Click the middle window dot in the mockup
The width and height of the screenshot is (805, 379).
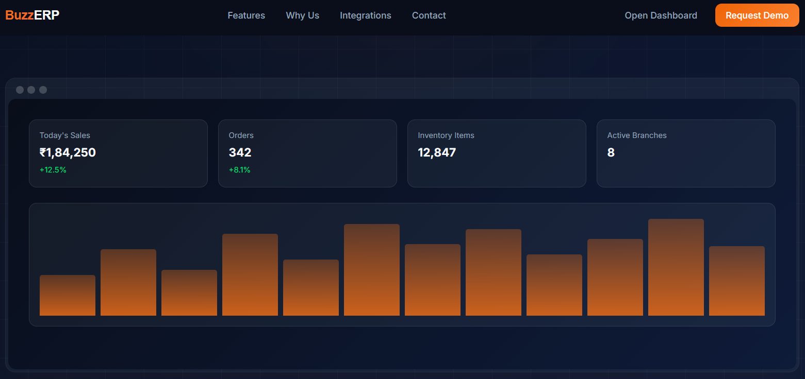tap(31, 90)
